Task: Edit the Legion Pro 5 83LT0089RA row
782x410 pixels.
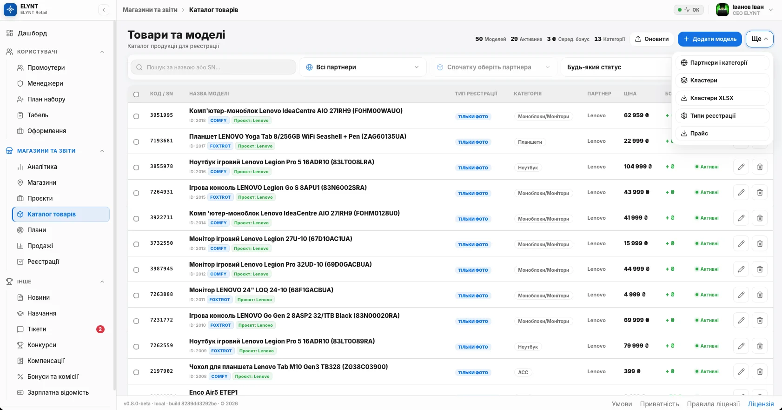Action: [x=741, y=346]
